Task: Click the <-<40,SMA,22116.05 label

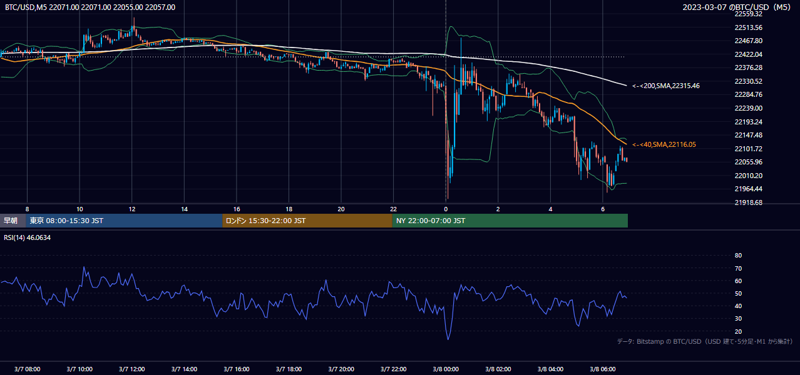Action: coord(664,144)
